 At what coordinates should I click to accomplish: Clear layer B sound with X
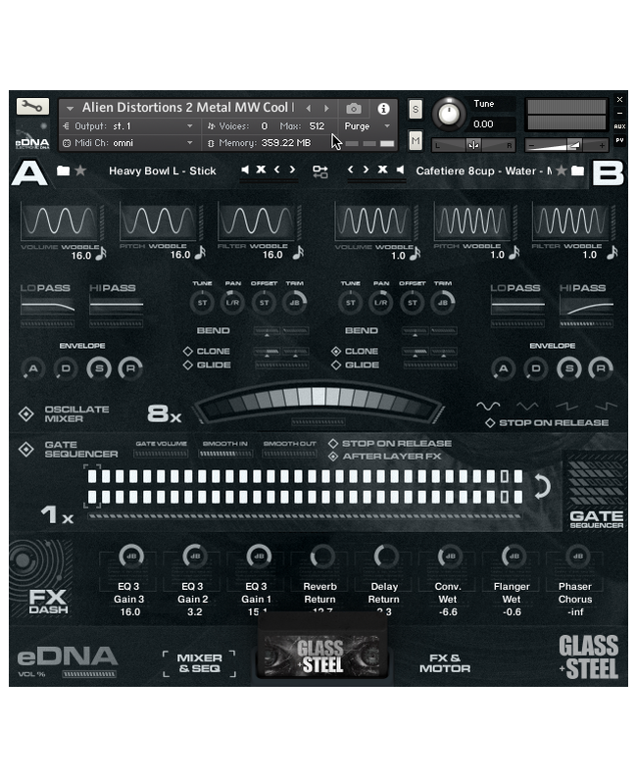382,170
